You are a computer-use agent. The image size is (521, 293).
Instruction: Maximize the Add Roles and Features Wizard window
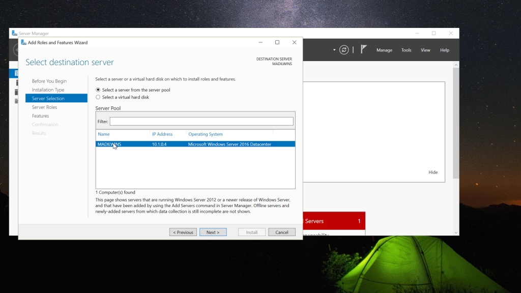[x=277, y=42]
